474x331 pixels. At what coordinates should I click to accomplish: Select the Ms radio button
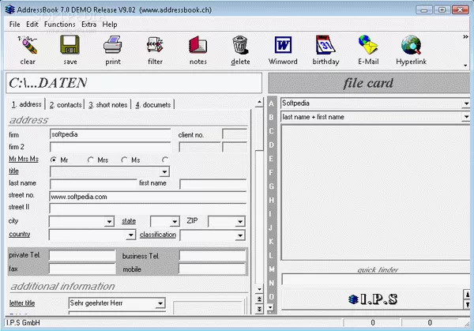pos(124,160)
